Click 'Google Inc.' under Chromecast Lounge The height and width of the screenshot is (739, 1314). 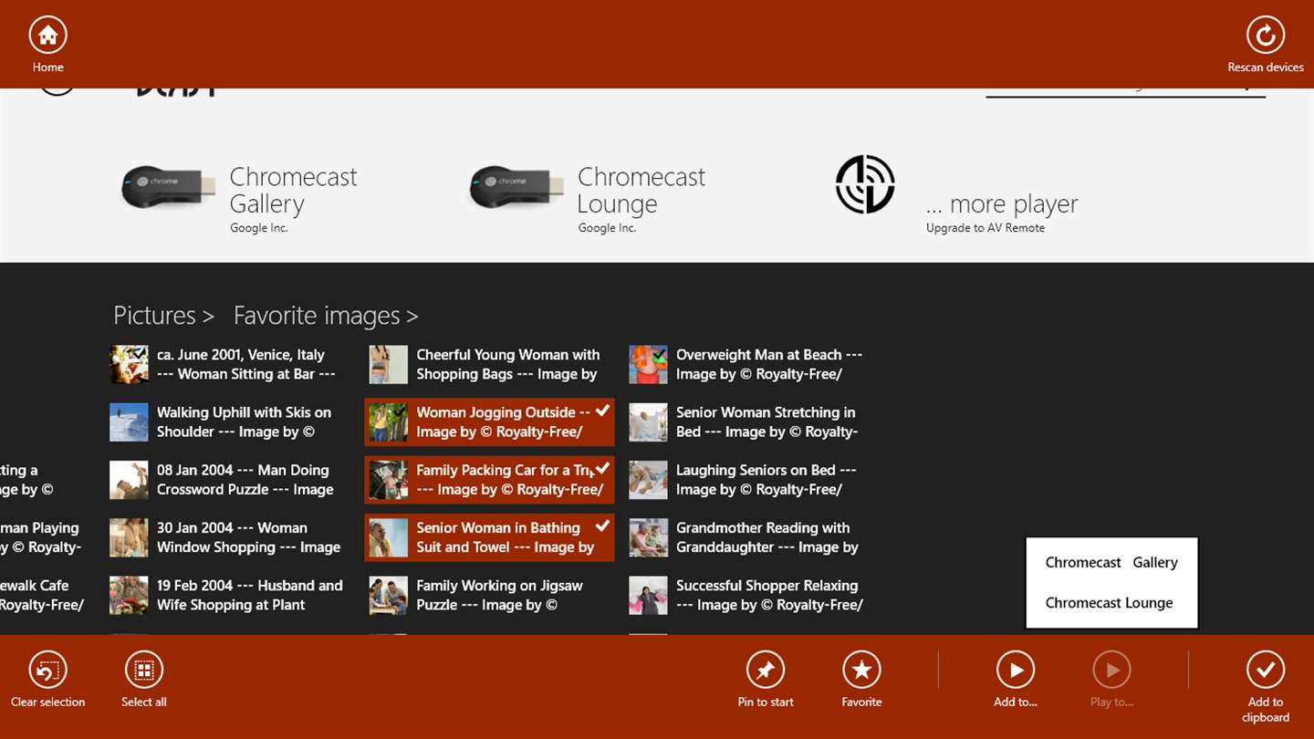pyautogui.click(x=607, y=228)
